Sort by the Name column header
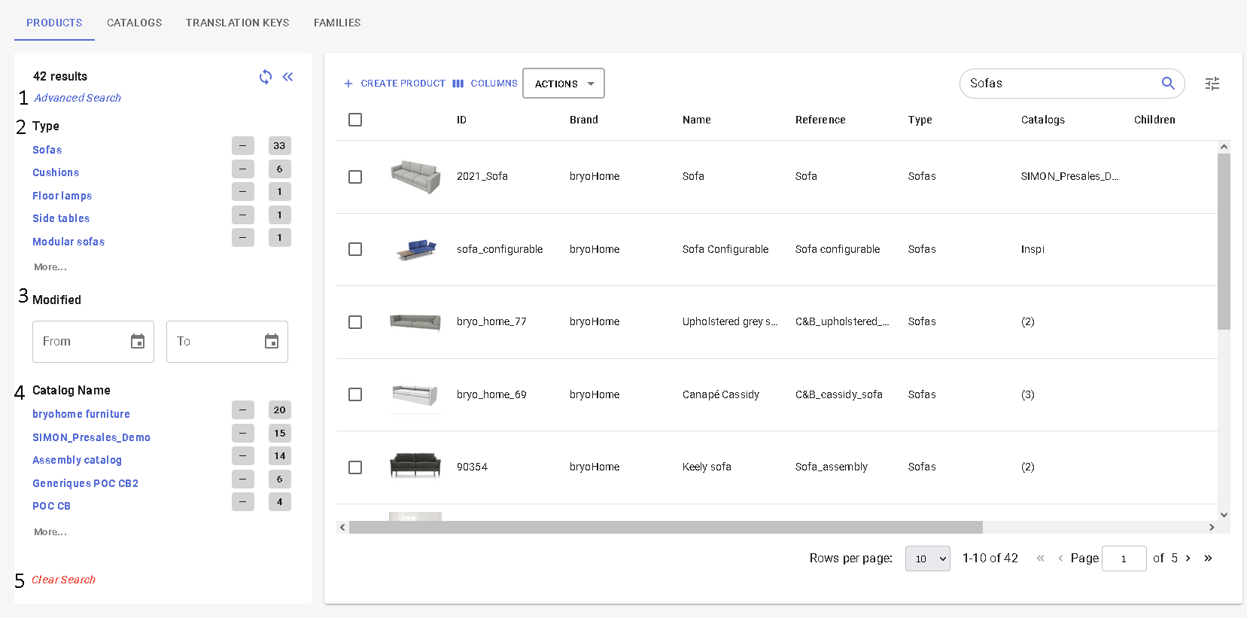Image resolution: width=1247 pixels, height=618 pixels. [x=697, y=120]
